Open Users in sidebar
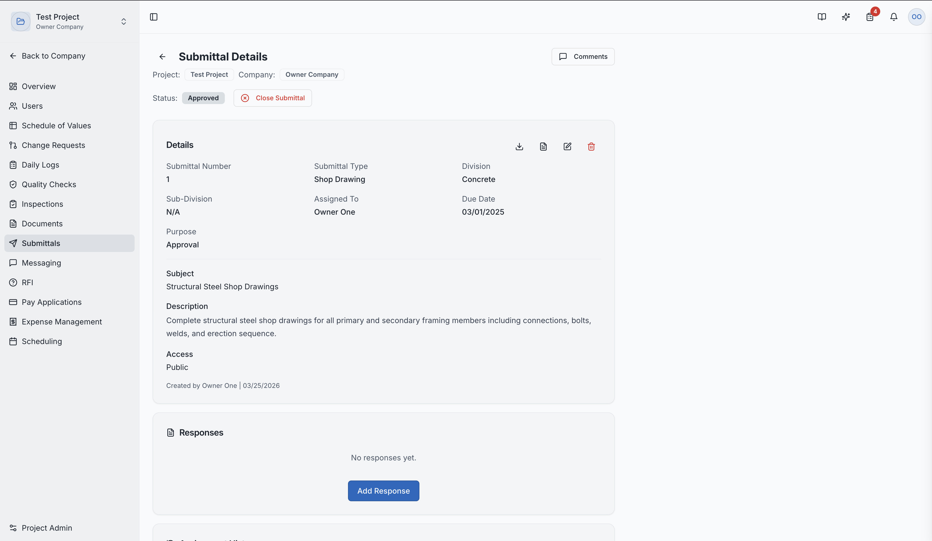Viewport: 932px width, 541px height. click(69, 106)
